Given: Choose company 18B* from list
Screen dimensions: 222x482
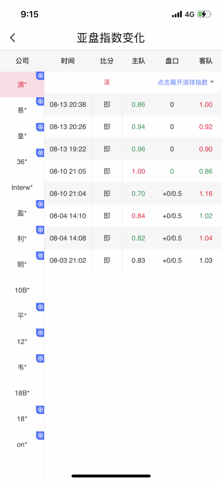Looking at the screenshot, I should [x=22, y=392].
